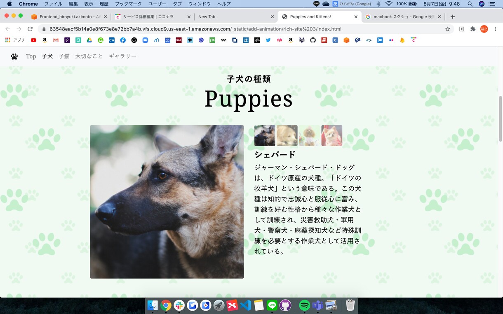Click the Wi-Fi status icon

(389, 4)
